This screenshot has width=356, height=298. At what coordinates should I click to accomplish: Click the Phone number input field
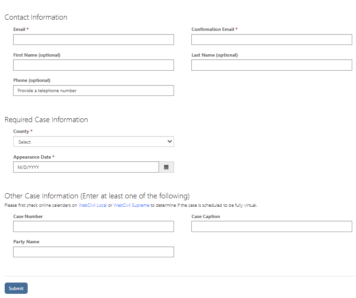pos(93,90)
